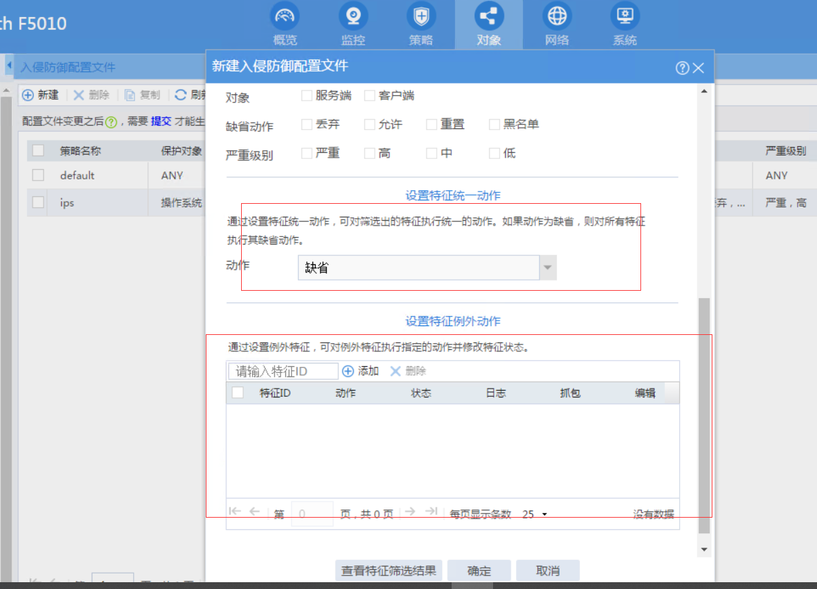This screenshot has width=817, height=589.
Task: Click the 特征ID column header
Action: [275, 393]
